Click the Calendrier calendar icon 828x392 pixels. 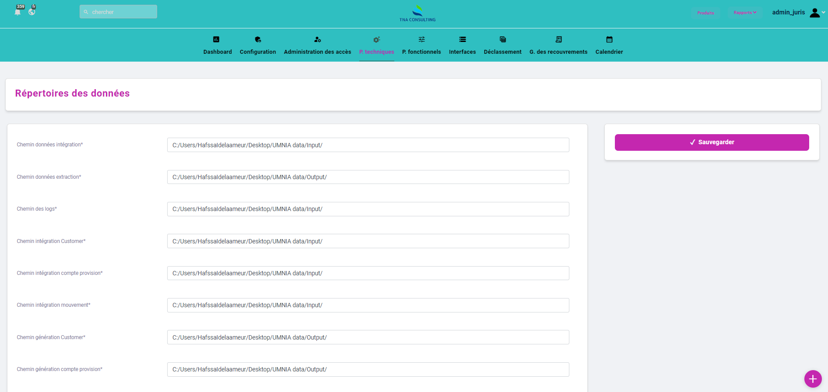click(x=609, y=39)
